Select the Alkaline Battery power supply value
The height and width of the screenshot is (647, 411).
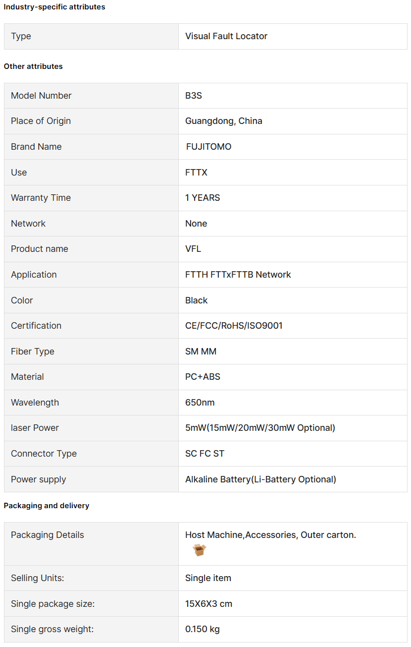[261, 479]
